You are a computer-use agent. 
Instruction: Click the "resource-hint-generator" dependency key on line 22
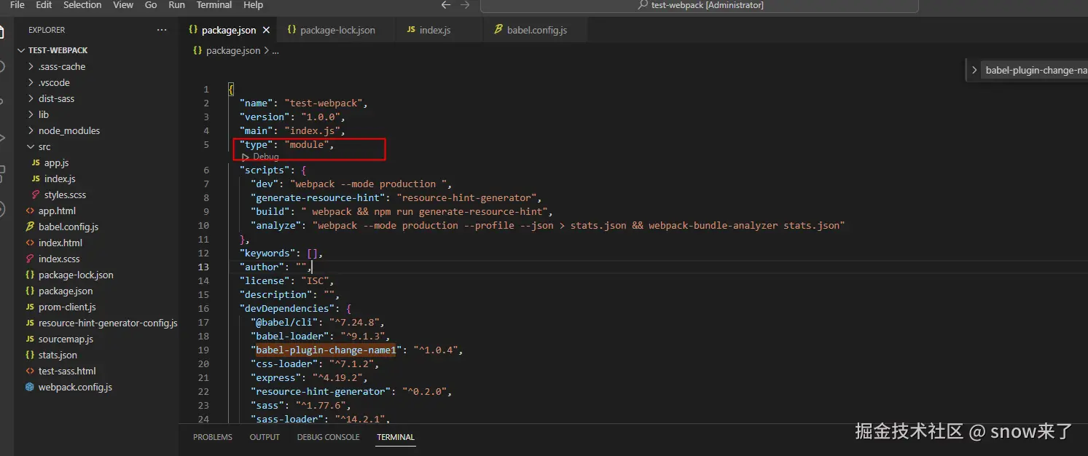320,392
